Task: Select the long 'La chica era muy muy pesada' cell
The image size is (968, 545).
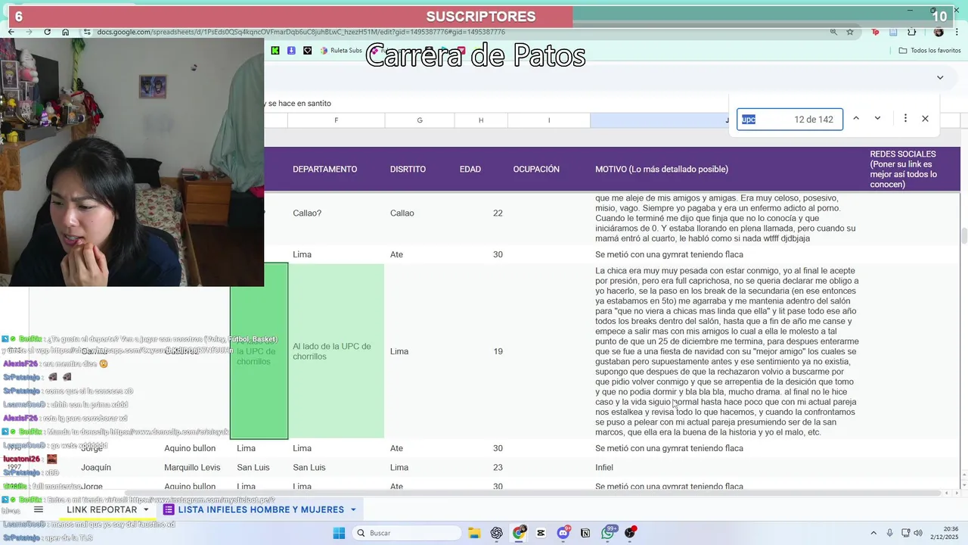Action: (x=727, y=351)
